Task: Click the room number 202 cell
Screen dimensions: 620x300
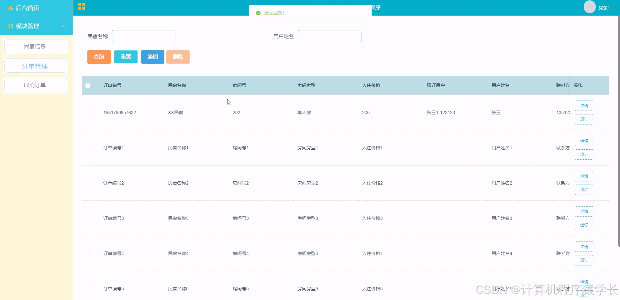Action: (x=237, y=112)
